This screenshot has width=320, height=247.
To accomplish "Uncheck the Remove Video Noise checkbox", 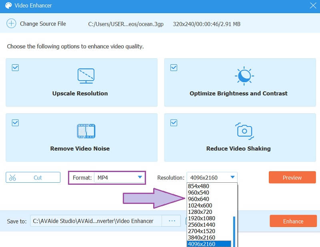I will [15, 123].
